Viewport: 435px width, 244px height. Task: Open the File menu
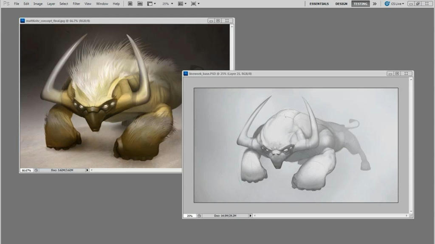(17, 3)
